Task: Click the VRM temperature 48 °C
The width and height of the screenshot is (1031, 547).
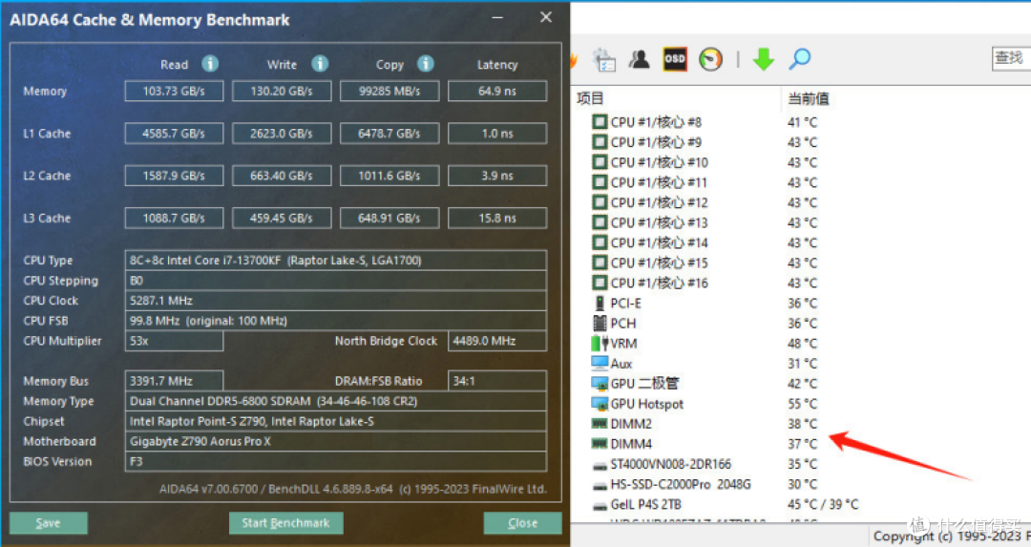Action: pos(802,344)
